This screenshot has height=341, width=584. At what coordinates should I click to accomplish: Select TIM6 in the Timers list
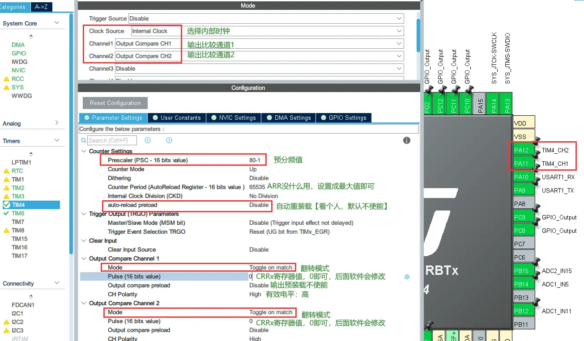18,214
